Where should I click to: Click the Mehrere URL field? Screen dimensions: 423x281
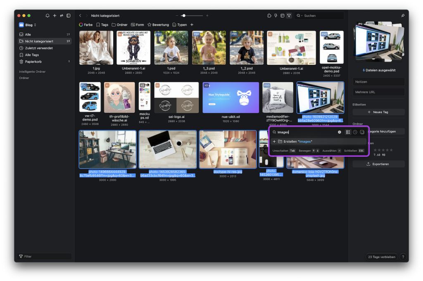pyautogui.click(x=378, y=92)
